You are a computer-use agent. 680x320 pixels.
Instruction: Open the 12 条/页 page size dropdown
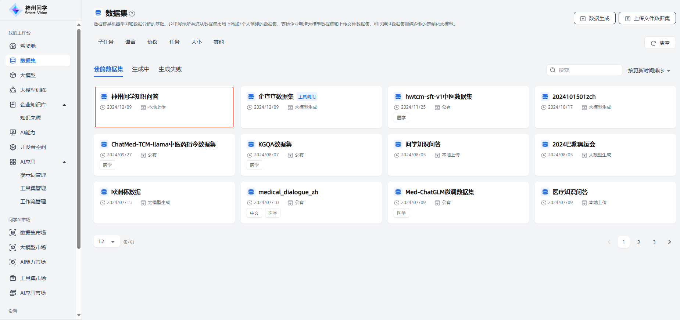click(107, 241)
